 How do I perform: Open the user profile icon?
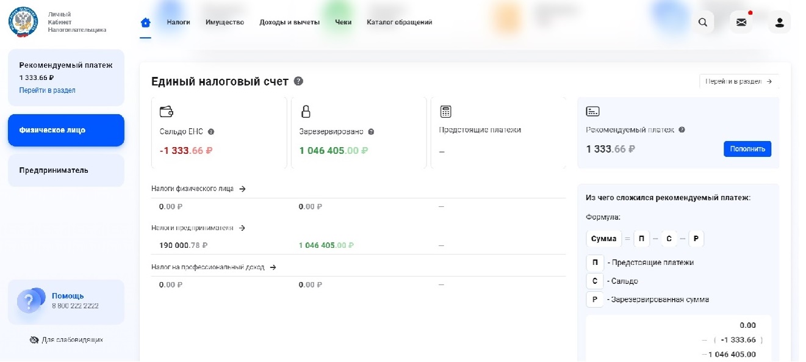click(779, 23)
